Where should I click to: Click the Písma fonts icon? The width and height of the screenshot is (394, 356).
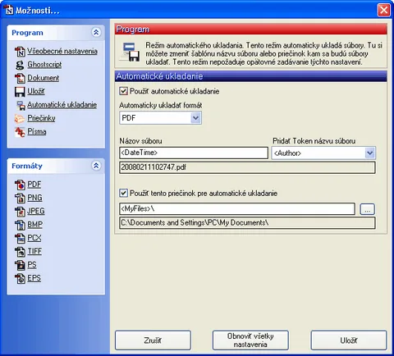point(20,132)
